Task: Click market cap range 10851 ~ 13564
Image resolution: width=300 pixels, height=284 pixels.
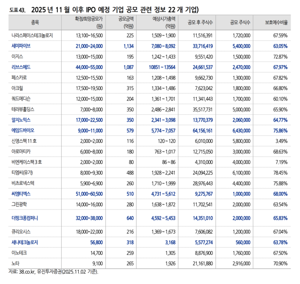Action: 162,67
